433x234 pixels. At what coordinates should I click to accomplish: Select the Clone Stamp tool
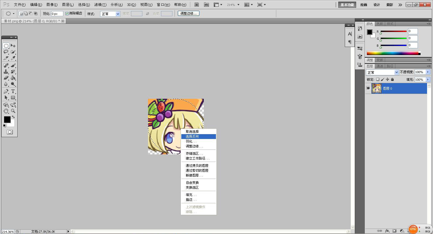[x=6, y=72]
